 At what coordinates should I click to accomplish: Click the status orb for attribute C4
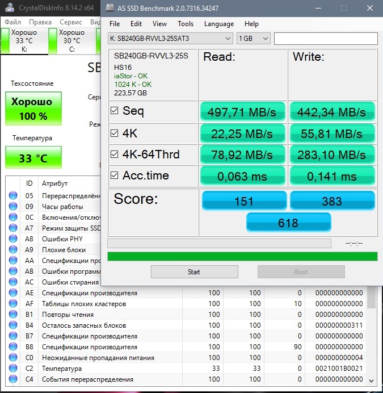point(13,379)
